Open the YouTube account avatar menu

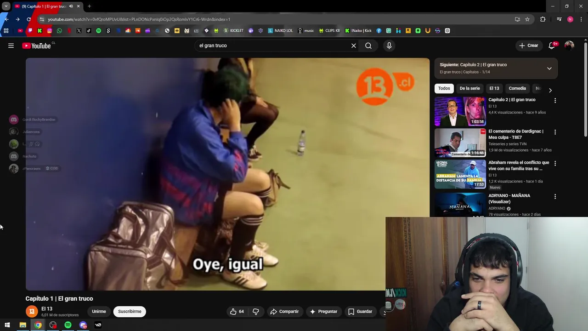coord(569,46)
